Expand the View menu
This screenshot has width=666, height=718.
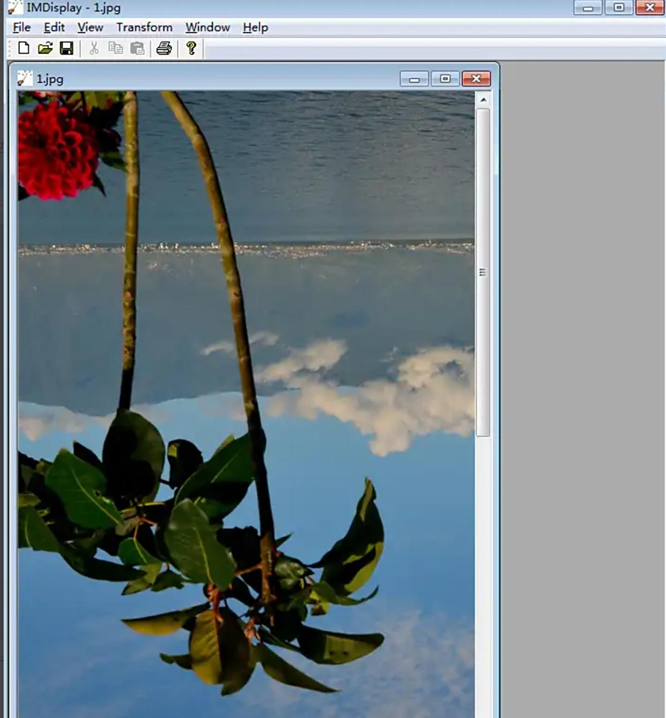point(90,27)
